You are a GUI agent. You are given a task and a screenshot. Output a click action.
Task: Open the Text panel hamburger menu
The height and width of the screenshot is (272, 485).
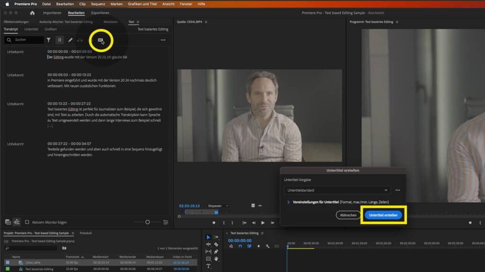(138, 22)
